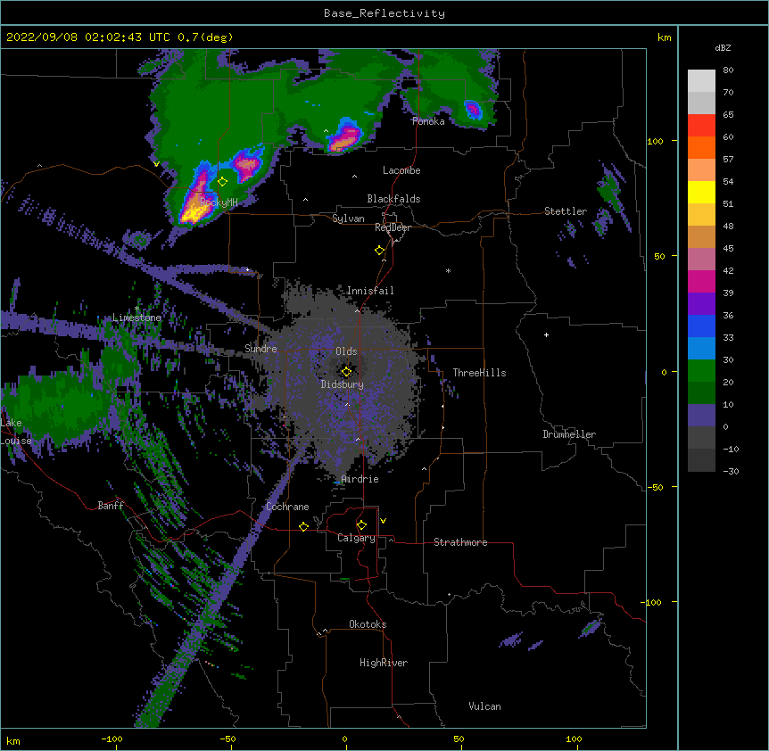Viewport: 769px width, 751px height.
Task: Click the Drumheller town label
Action: click(x=569, y=434)
